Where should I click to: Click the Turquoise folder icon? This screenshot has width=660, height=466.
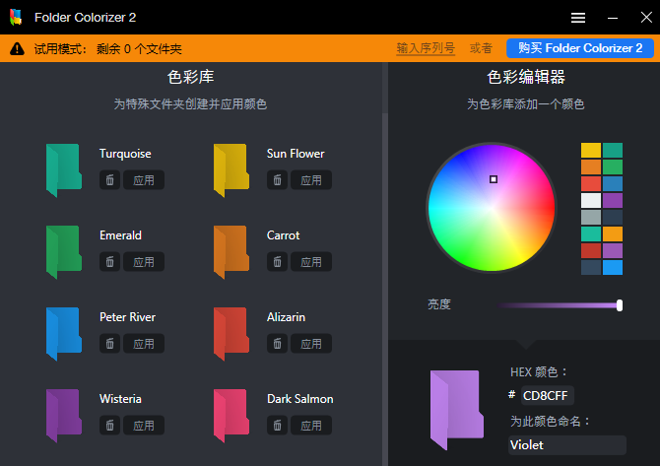pyautogui.click(x=64, y=170)
